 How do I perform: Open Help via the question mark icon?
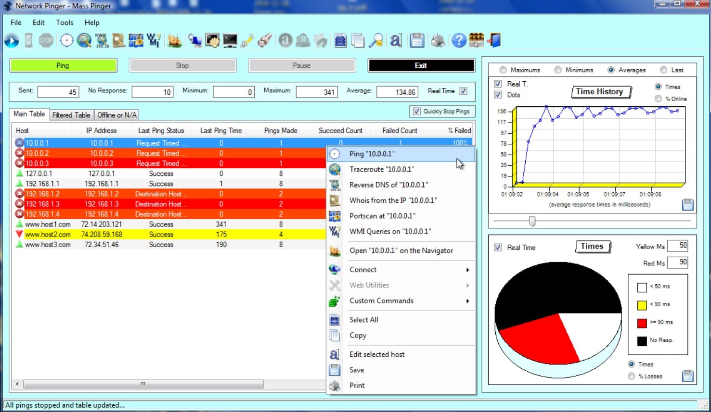pyautogui.click(x=459, y=41)
